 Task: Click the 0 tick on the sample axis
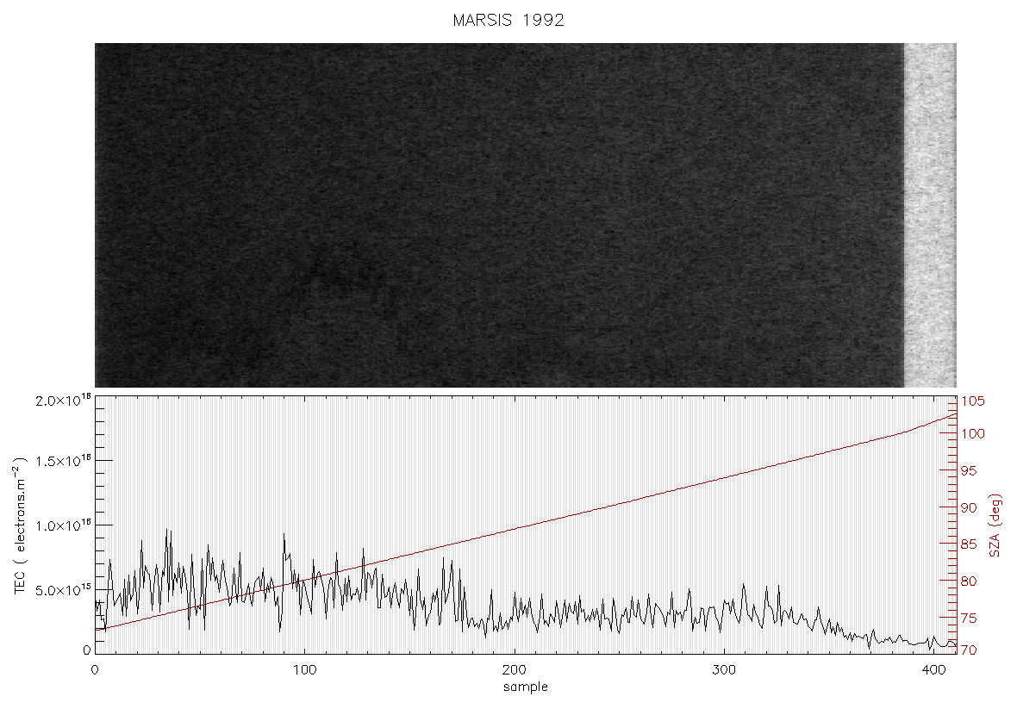(96, 670)
